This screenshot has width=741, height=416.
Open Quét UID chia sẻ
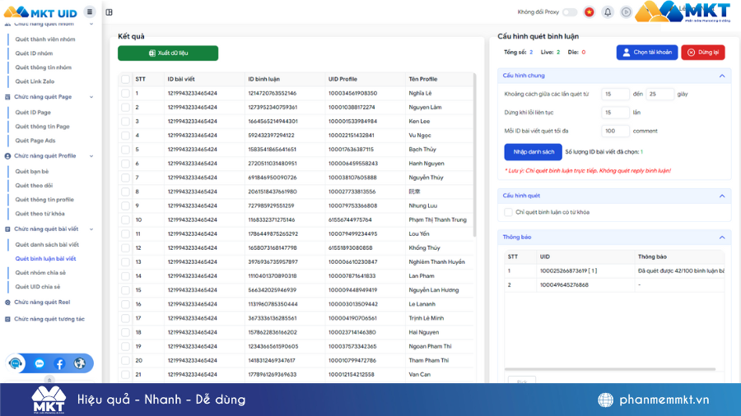38,287
